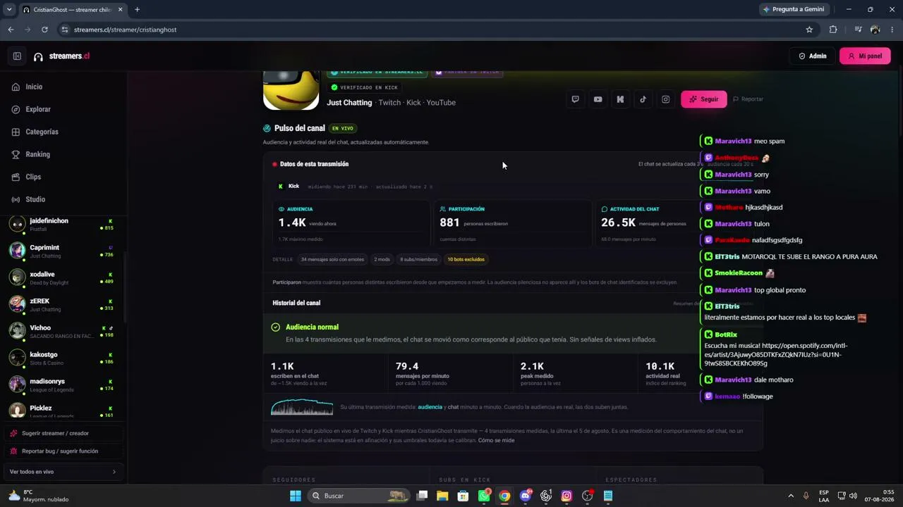Open kakostgo live streamer entry
Viewport: 903px width, 507px height.
coord(63,358)
